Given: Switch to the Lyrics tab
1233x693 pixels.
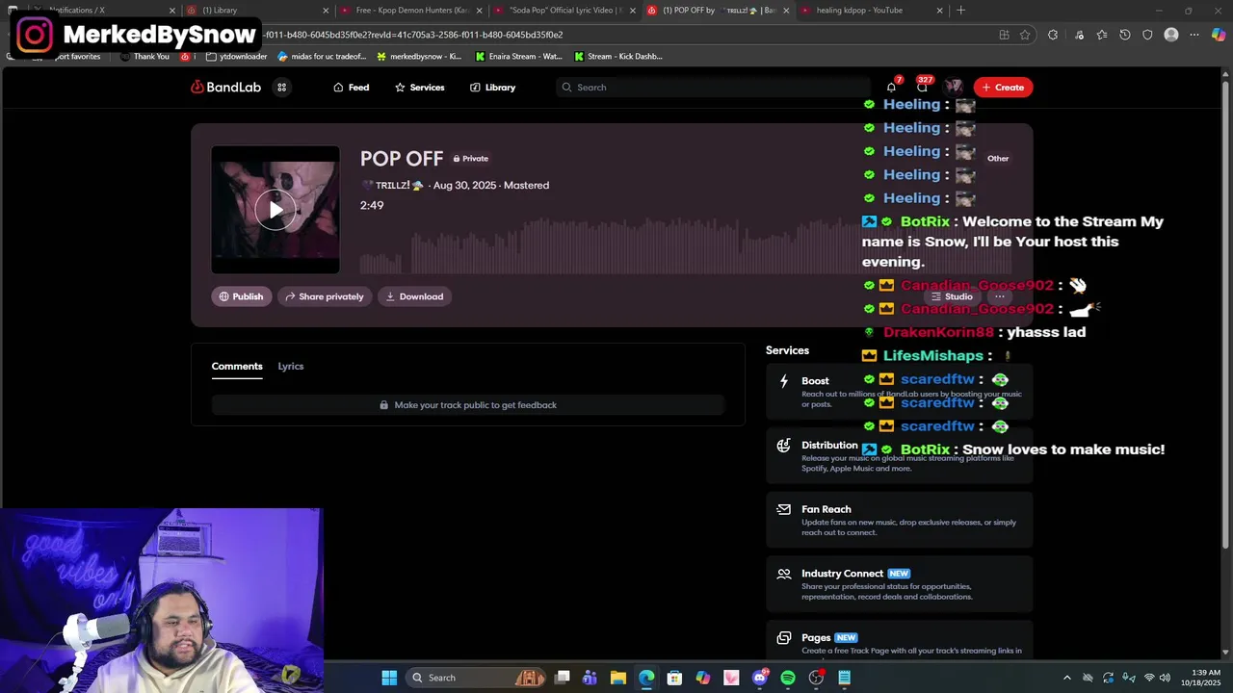Looking at the screenshot, I should [x=291, y=366].
